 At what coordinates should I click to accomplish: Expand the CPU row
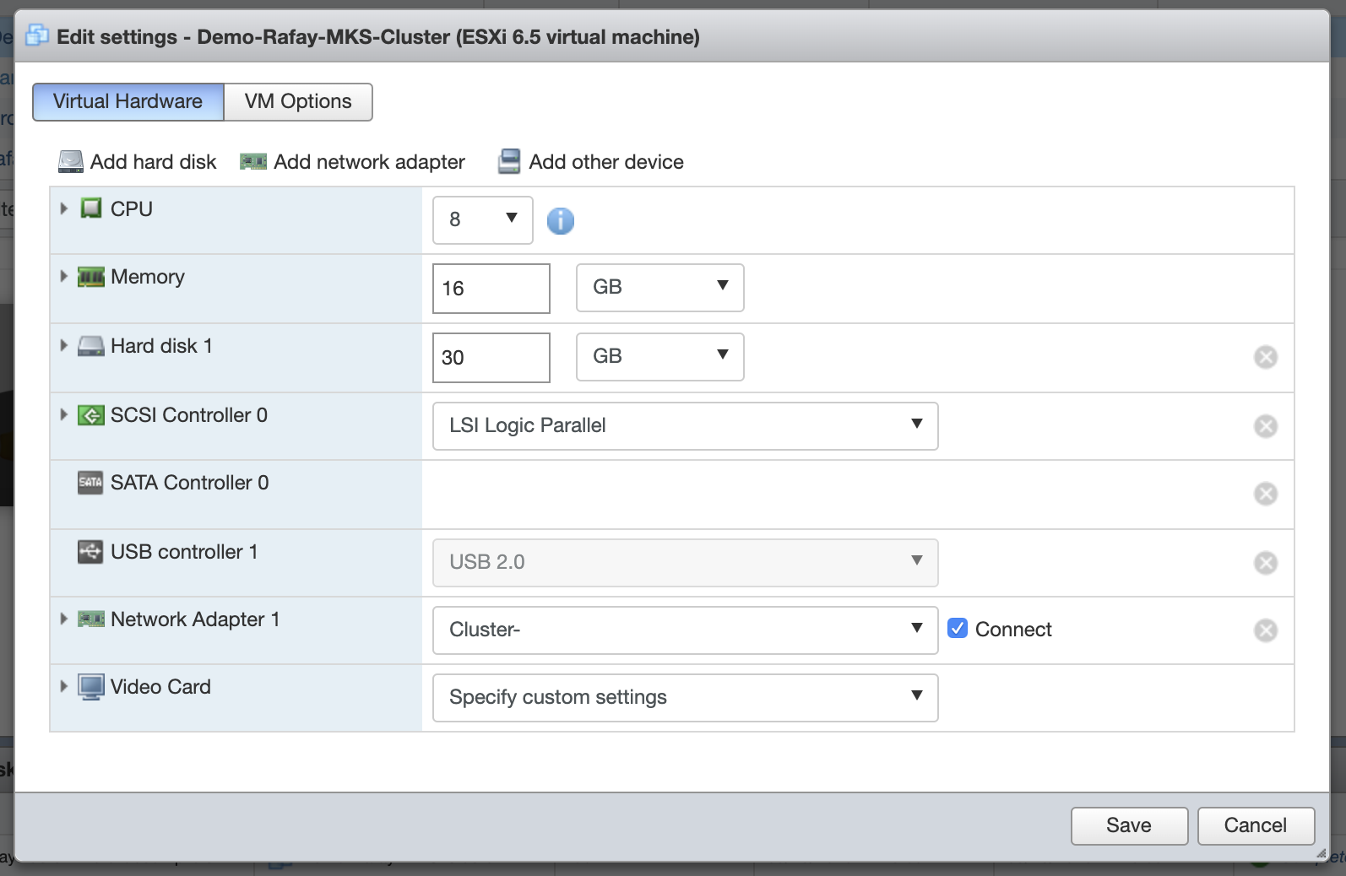pos(63,208)
